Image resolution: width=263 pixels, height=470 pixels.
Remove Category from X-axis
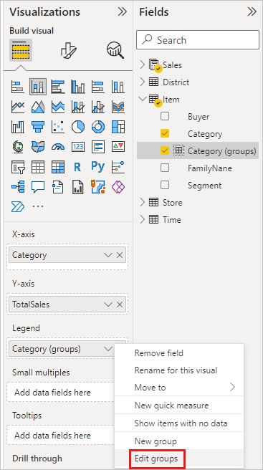(120, 255)
